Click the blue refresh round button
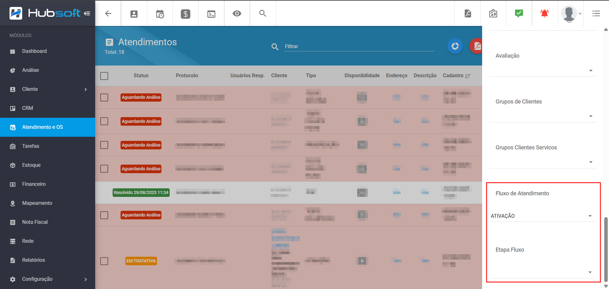The width and height of the screenshot is (609, 289). pyautogui.click(x=455, y=46)
